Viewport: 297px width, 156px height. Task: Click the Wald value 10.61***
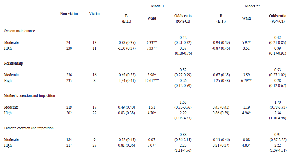coord(152,81)
